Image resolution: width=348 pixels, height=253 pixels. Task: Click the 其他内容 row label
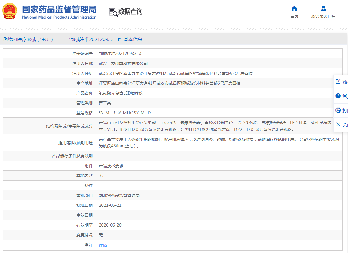pyautogui.click(x=85, y=176)
